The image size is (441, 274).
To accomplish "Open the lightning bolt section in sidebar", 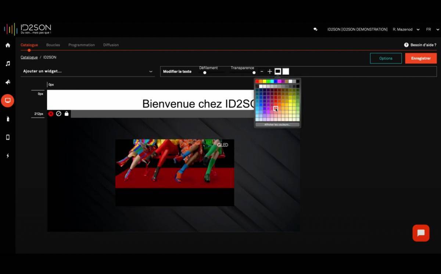I will [8, 156].
